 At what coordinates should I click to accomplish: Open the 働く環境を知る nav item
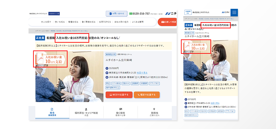point(89,22)
